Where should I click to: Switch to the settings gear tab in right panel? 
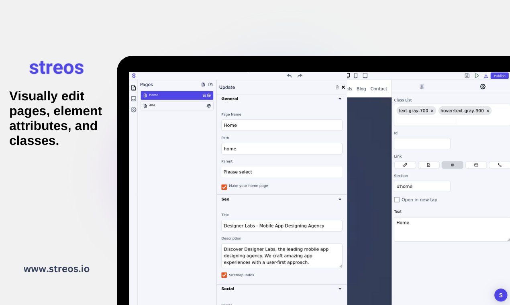tap(483, 86)
